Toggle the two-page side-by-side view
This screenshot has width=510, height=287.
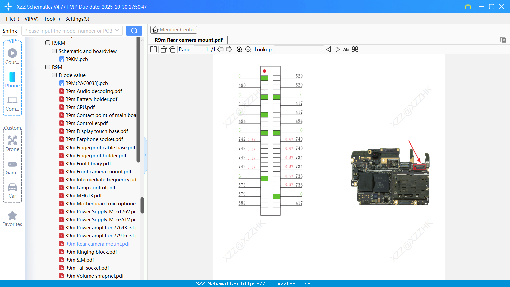(153, 50)
